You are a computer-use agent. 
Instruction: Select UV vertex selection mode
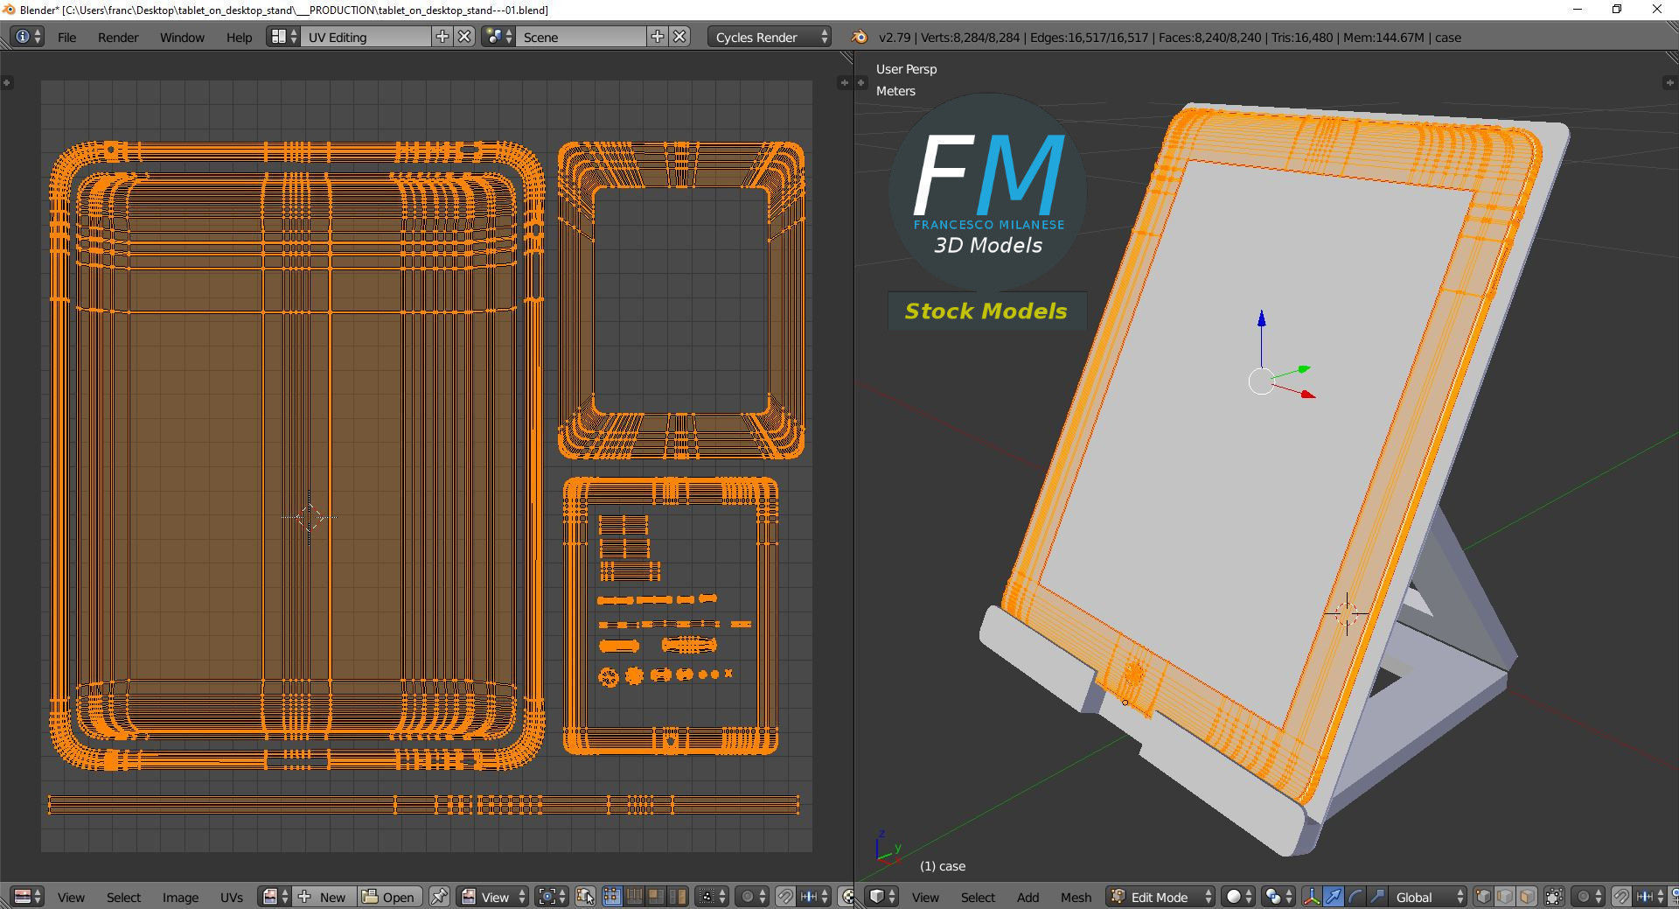[x=611, y=897]
